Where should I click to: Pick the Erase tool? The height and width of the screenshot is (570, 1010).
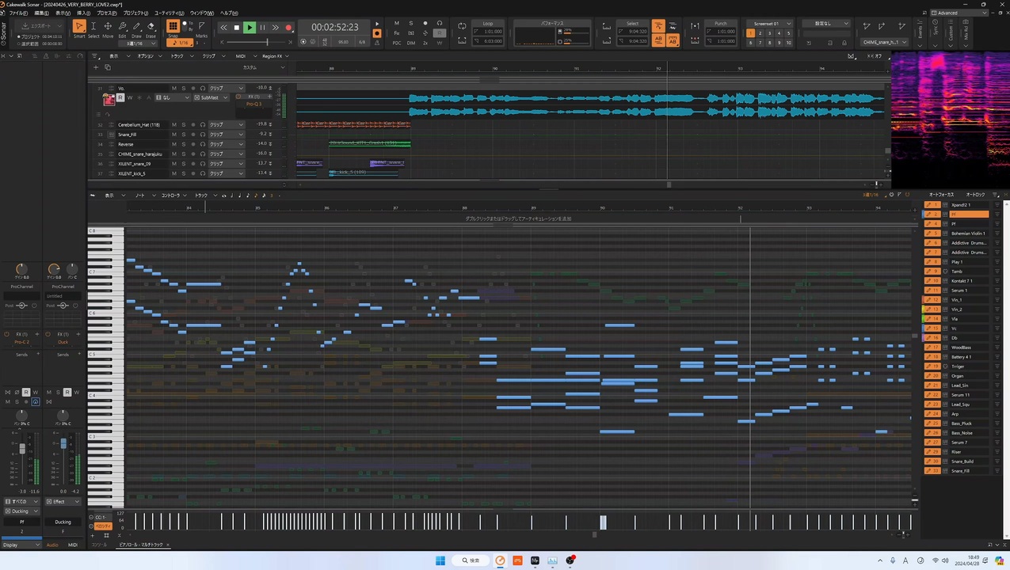coord(151,28)
